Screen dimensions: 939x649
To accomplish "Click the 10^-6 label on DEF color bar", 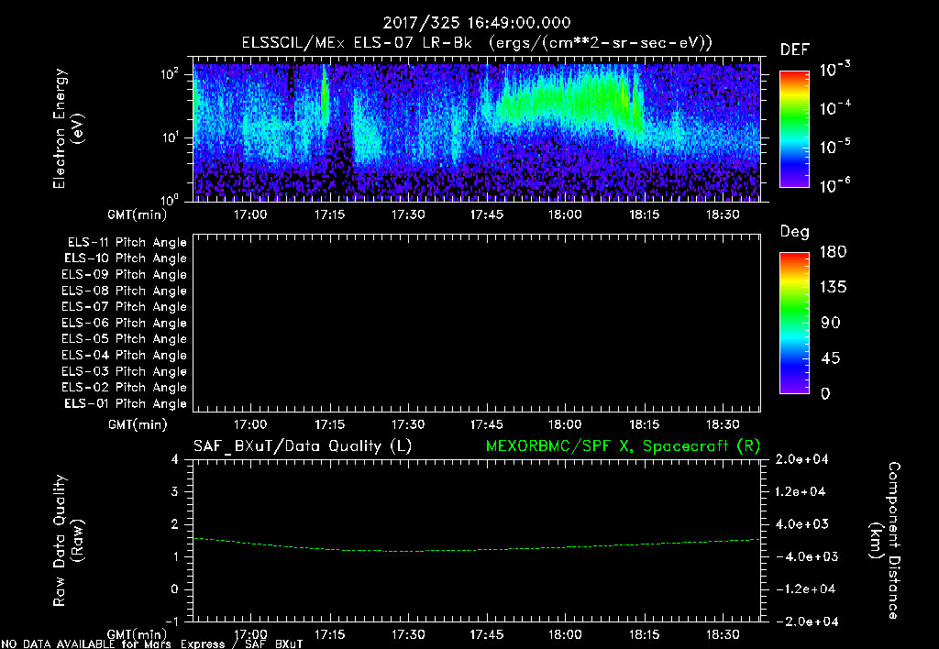I will click(834, 185).
